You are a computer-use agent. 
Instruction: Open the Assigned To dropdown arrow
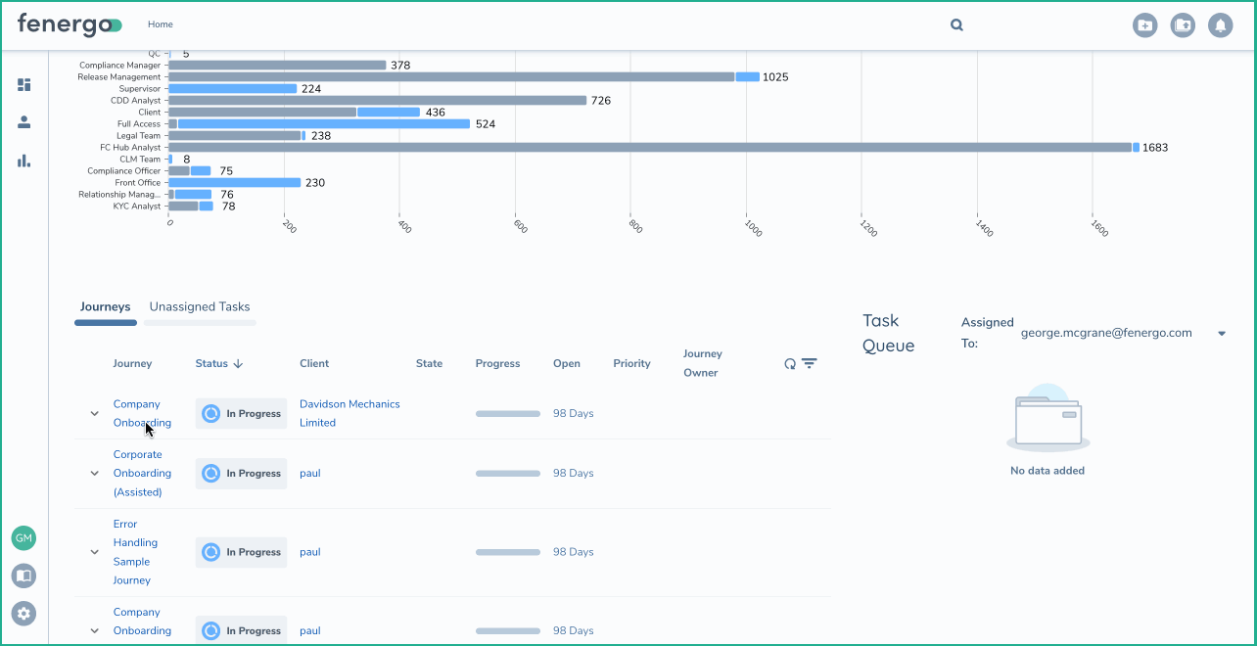[1222, 334]
